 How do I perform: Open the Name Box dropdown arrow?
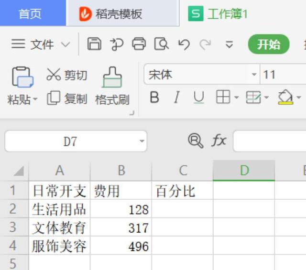(142, 141)
